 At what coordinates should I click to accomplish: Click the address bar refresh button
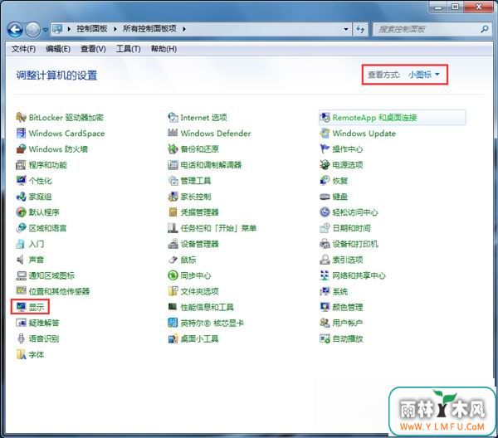pos(360,30)
